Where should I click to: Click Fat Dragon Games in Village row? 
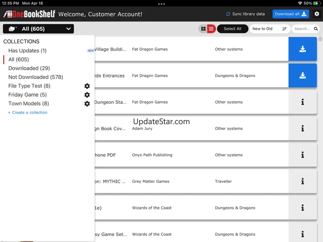(x=150, y=49)
